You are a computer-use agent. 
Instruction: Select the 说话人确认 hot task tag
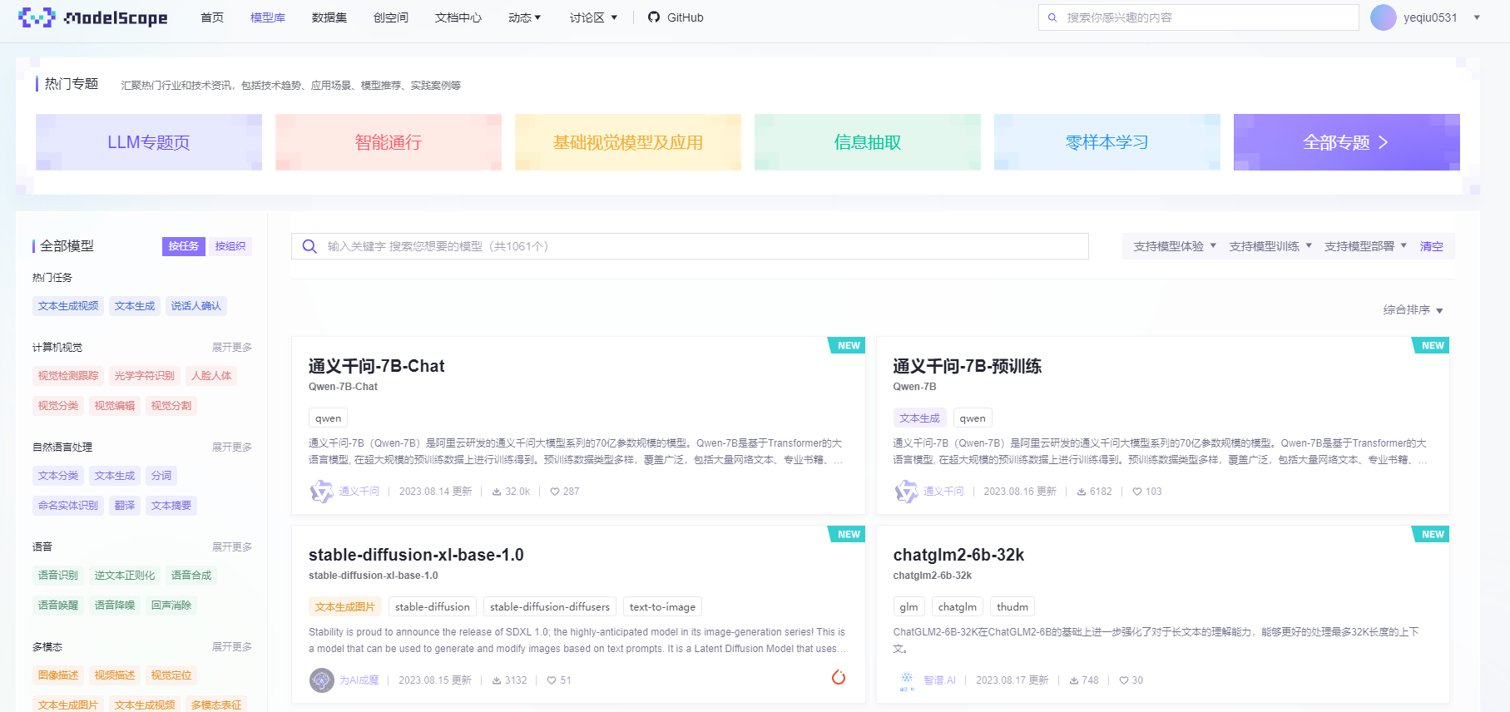coord(196,306)
